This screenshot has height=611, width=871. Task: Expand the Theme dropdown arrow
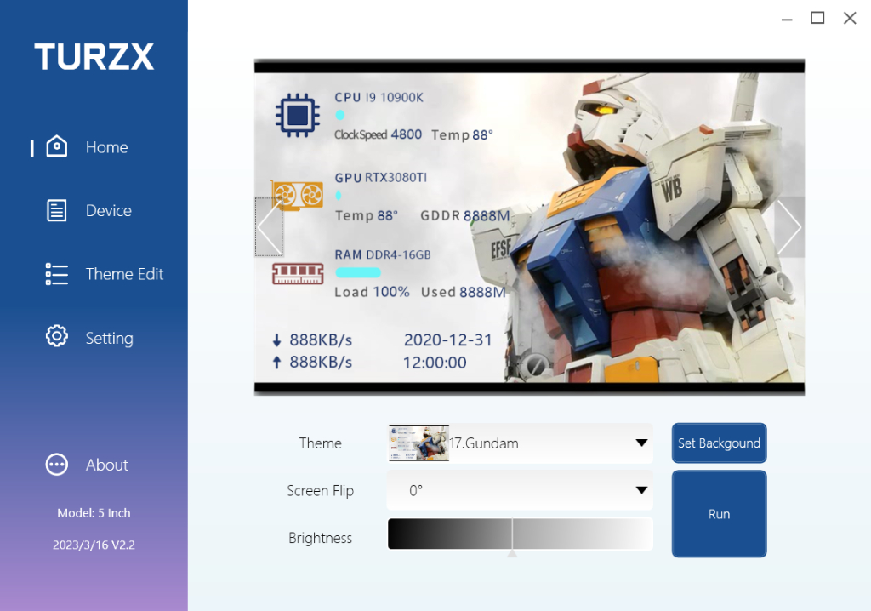(641, 443)
